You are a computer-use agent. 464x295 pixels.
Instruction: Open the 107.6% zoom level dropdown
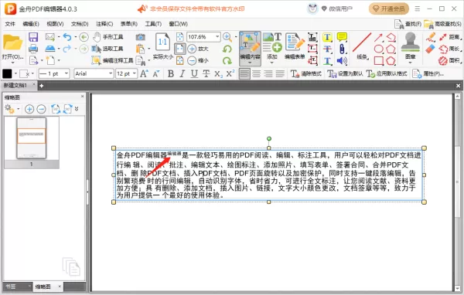pos(203,37)
